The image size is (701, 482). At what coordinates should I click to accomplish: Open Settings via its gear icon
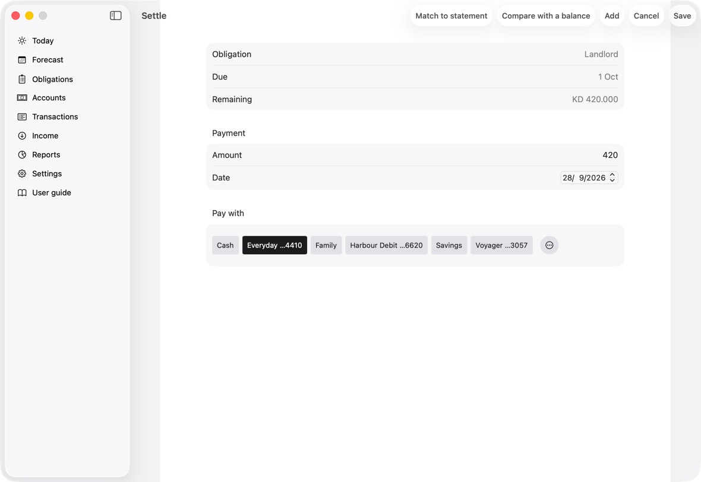click(x=22, y=174)
